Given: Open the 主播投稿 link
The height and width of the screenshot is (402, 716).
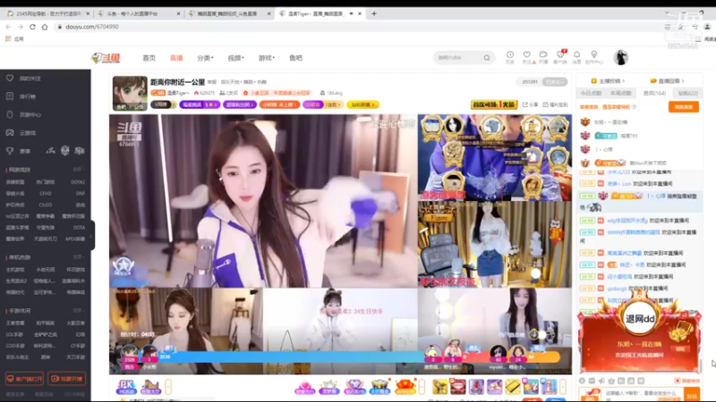Looking at the screenshot, I should click(608, 80).
